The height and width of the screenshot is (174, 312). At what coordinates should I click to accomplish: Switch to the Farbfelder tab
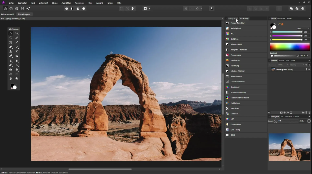[x=281, y=18]
